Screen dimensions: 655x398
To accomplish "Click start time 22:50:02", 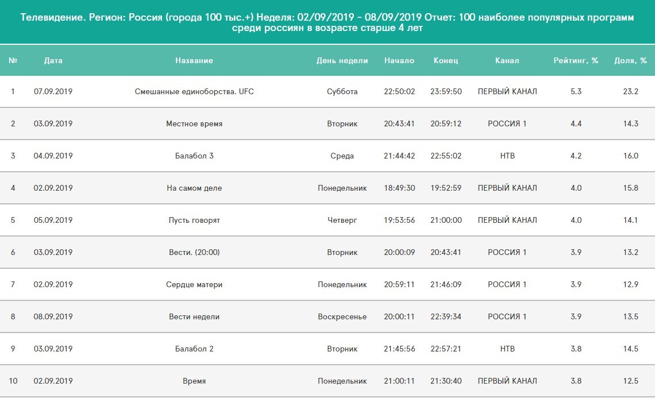I will (399, 91).
